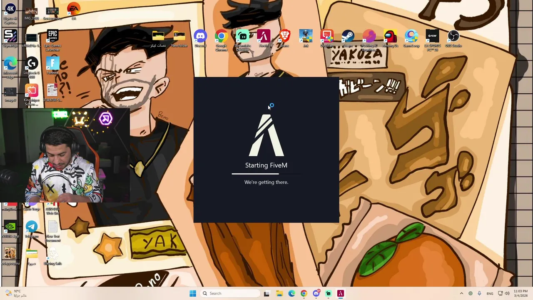Click the FiveM loading progress bar
Screen dimensions: 533x300
pyautogui.click(x=266, y=174)
